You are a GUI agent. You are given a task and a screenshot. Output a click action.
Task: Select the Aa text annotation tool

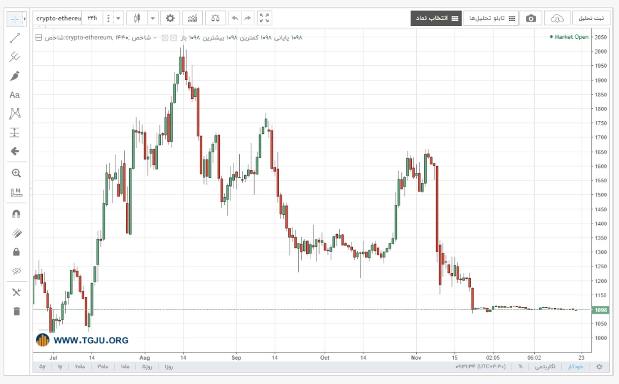coord(15,95)
